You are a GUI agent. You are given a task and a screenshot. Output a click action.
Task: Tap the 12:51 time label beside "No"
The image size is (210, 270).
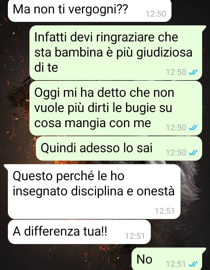[176, 264]
